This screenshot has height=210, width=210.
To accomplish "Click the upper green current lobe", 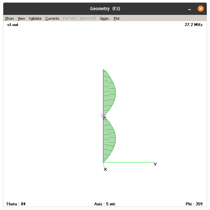I will [x=109, y=92].
